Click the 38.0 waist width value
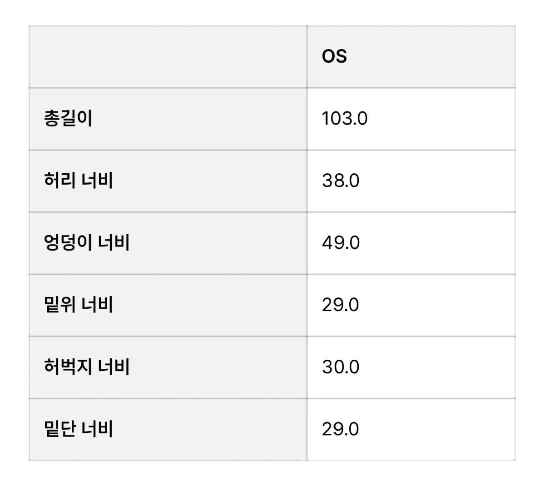Screen dimensions: 545x483 click(341, 181)
